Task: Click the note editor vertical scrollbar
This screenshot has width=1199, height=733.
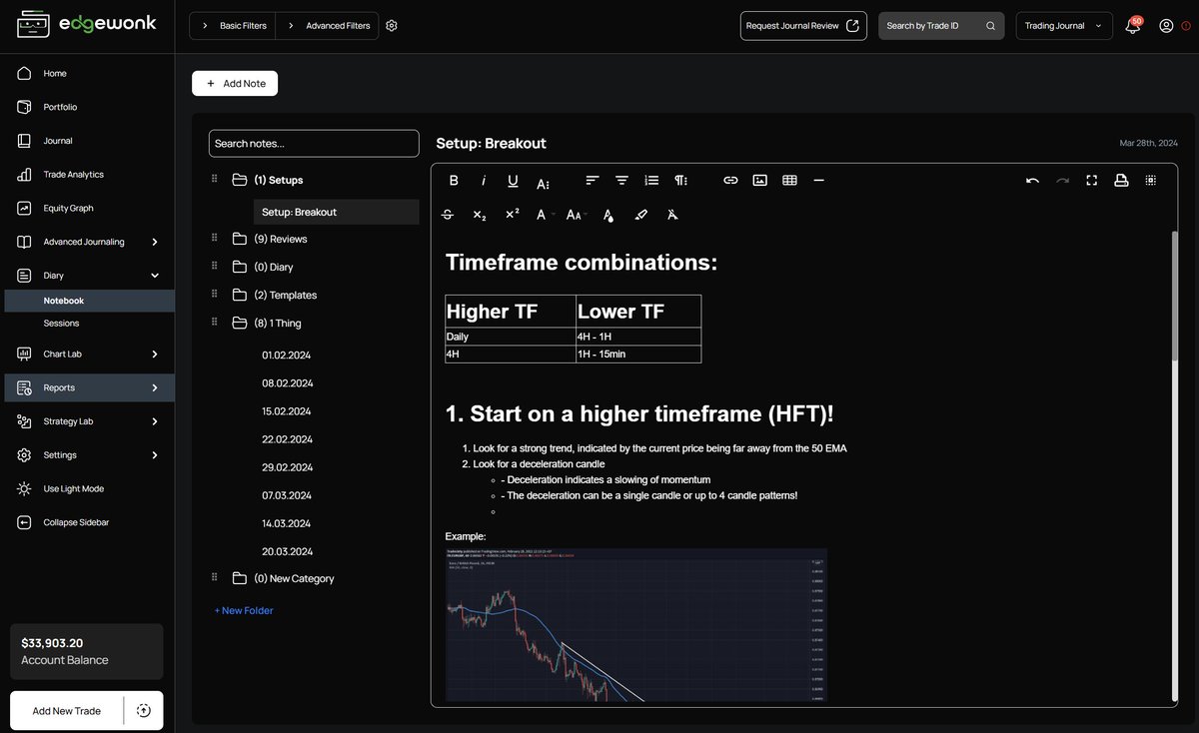Action: [x=1174, y=296]
